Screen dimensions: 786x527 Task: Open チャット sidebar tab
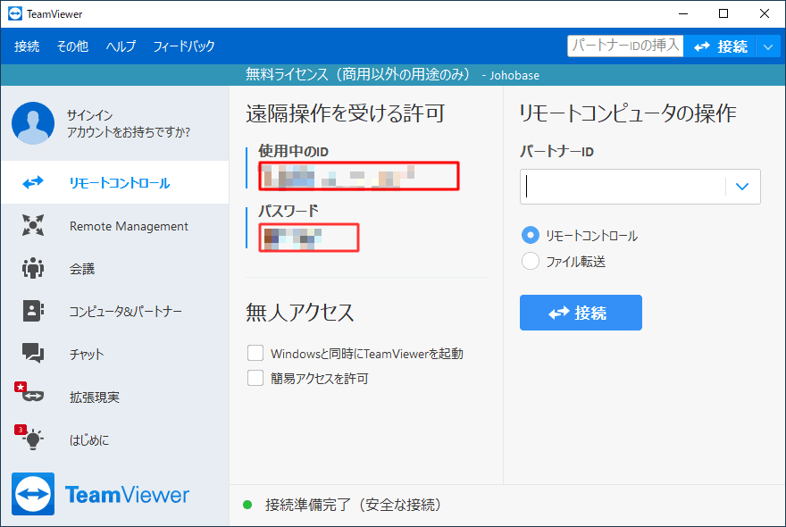pos(115,354)
